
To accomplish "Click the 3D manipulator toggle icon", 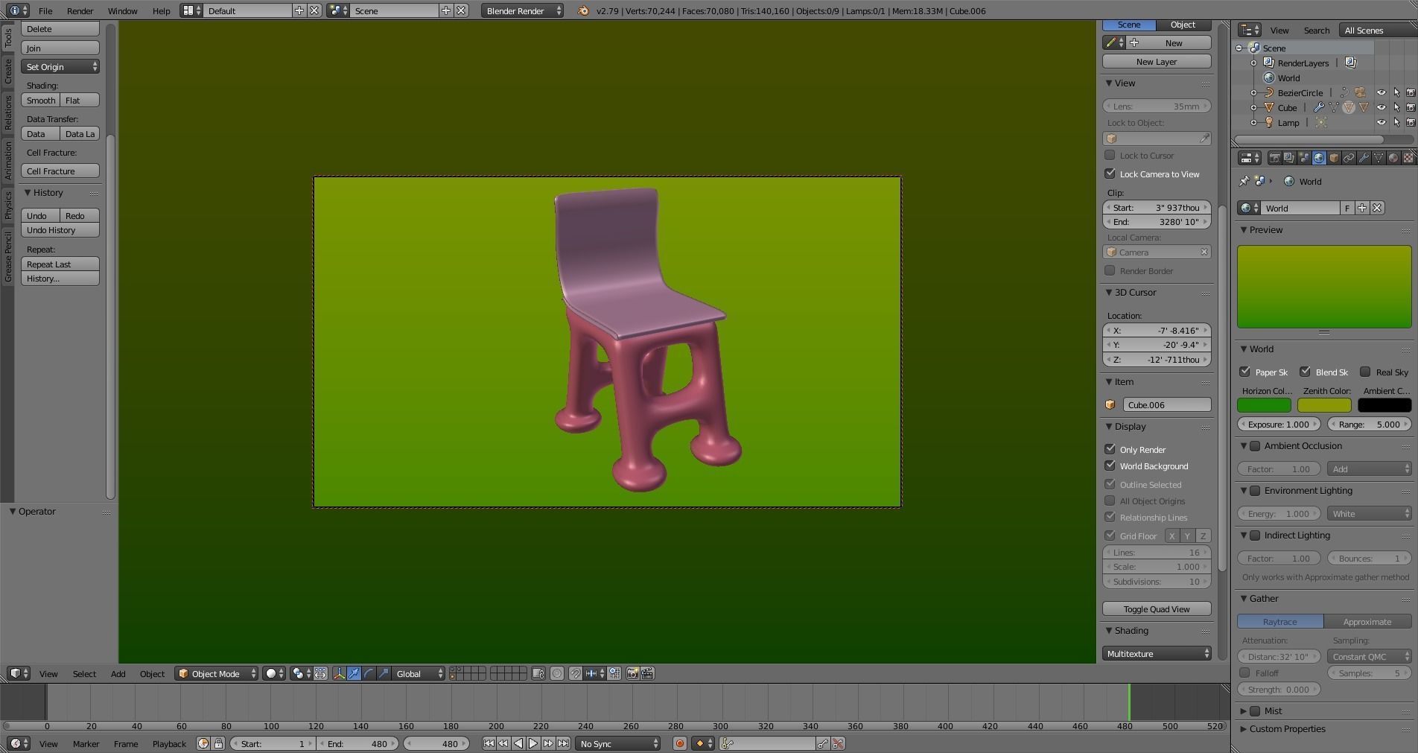I will tap(340, 673).
